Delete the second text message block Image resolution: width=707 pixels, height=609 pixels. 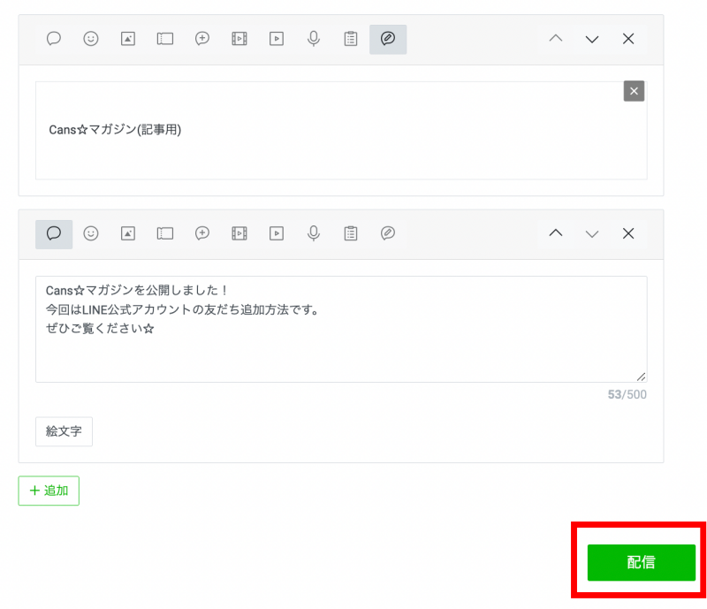click(x=628, y=233)
